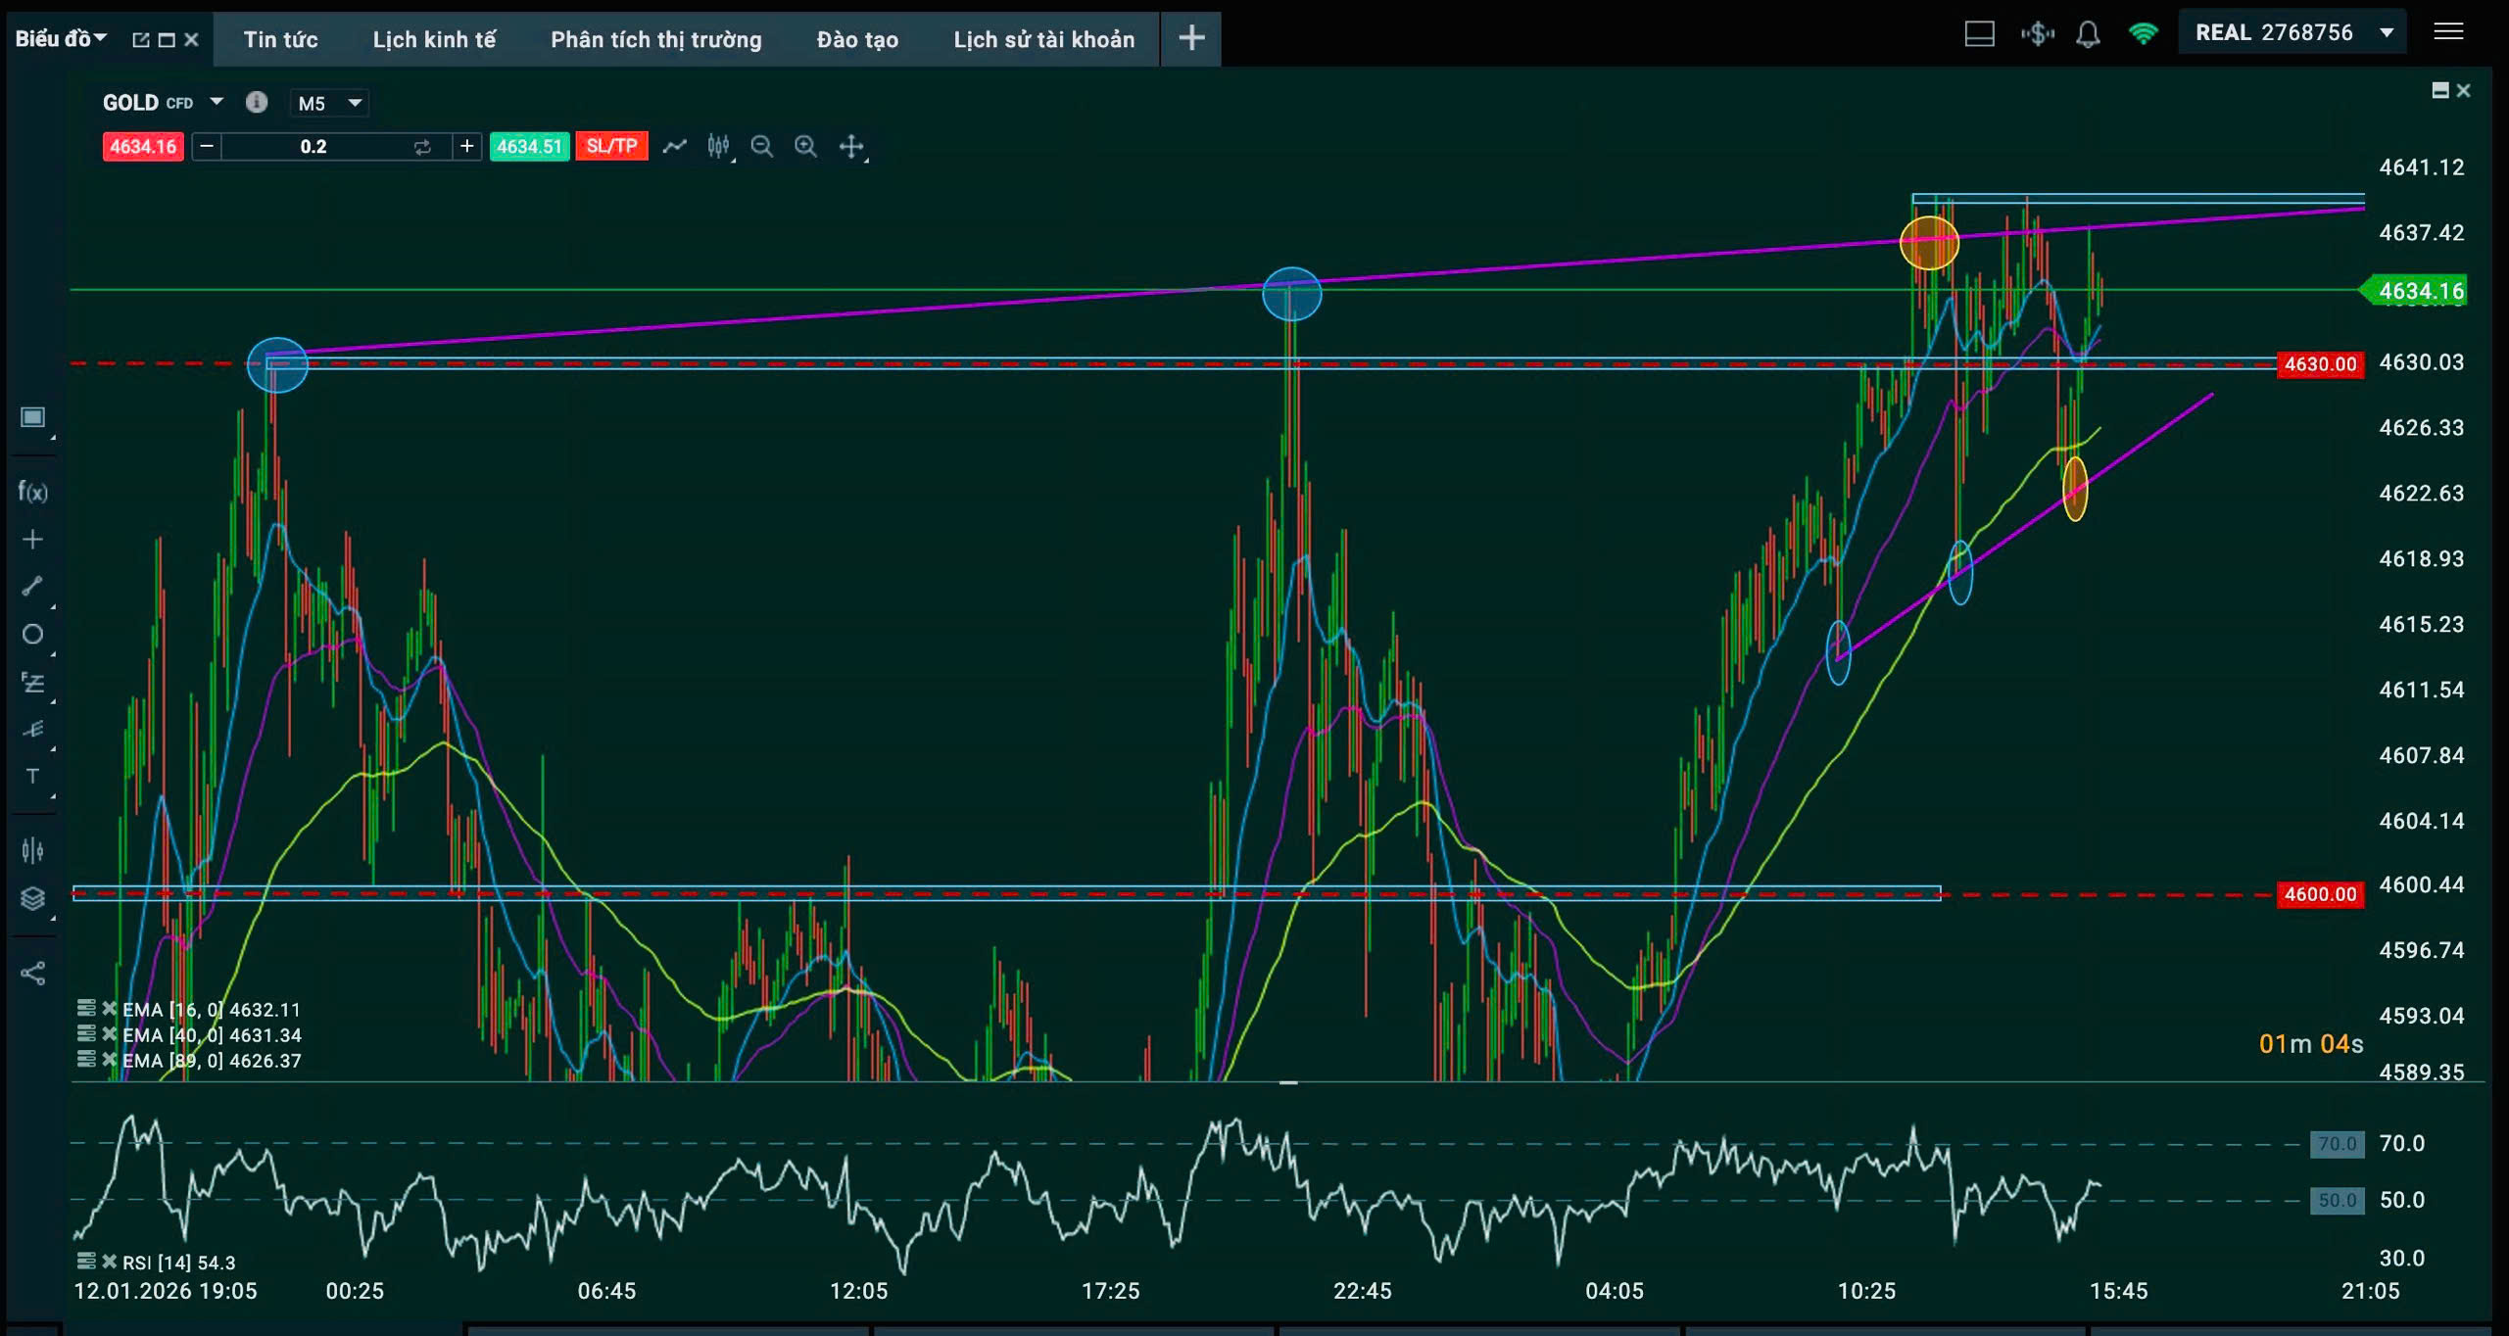Click the share chart icon

32,973
